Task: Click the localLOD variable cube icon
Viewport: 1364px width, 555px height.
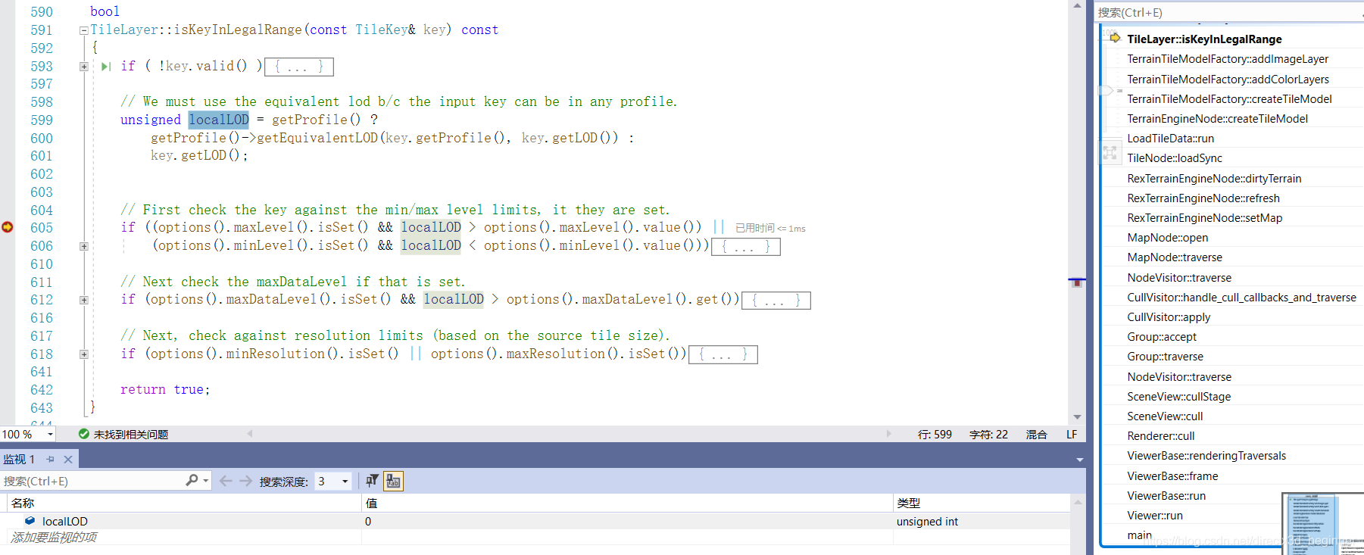Action: click(x=30, y=521)
